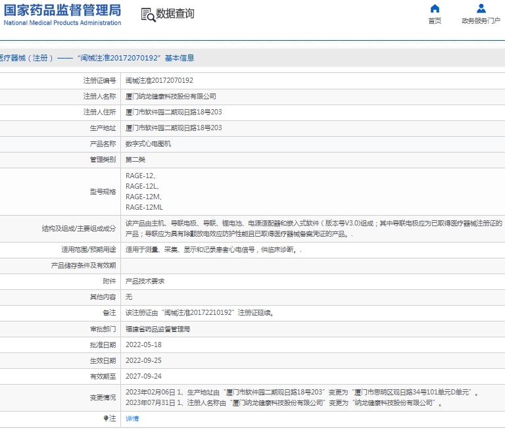505x430 pixels.
Task: Select registration number 闽械注准20172070192 cell
Action: point(159,80)
